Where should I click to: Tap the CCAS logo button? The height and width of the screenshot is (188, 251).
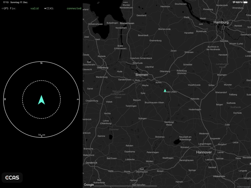point(12,178)
